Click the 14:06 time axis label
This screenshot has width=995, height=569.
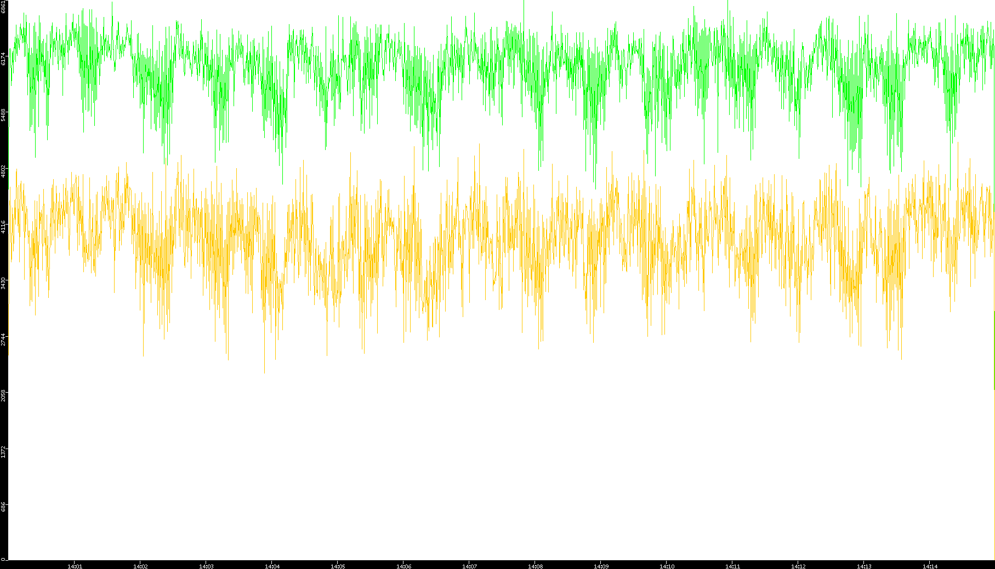[x=403, y=566]
